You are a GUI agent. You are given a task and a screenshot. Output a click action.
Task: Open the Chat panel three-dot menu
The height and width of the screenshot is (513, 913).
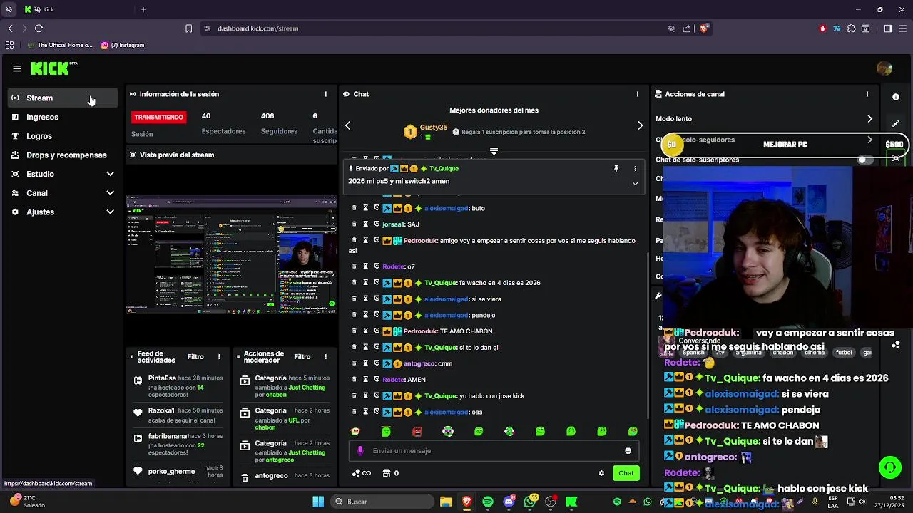point(638,94)
